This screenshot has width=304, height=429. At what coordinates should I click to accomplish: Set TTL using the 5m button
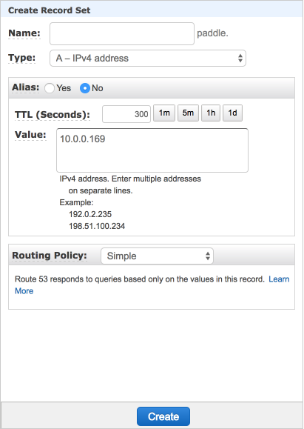click(188, 113)
